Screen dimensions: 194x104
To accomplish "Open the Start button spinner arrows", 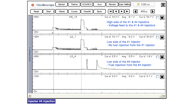I will tap(53, 12).
